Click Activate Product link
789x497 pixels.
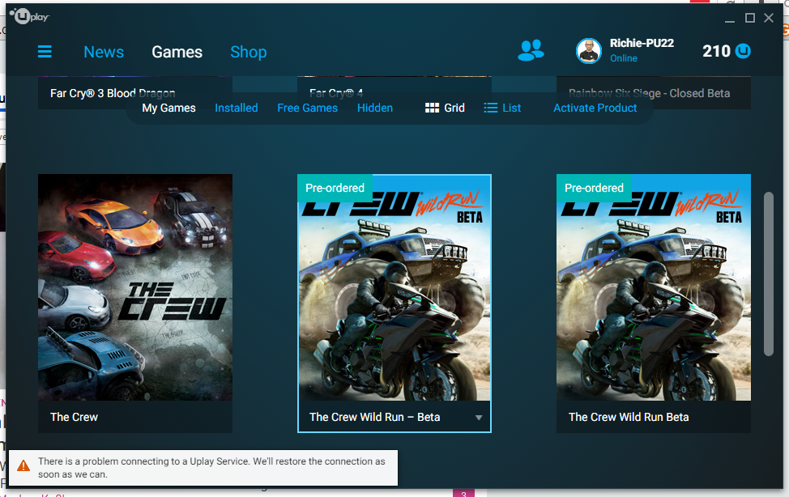tap(595, 108)
